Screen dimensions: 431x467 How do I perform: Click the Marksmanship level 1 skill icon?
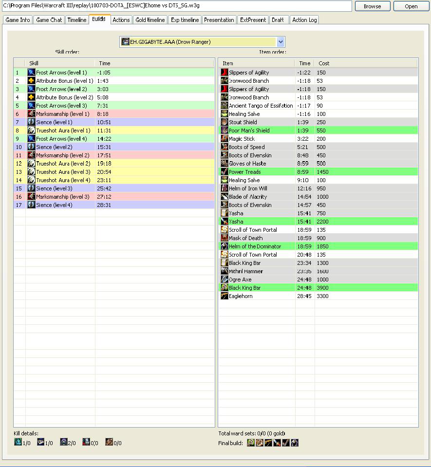tap(31, 114)
